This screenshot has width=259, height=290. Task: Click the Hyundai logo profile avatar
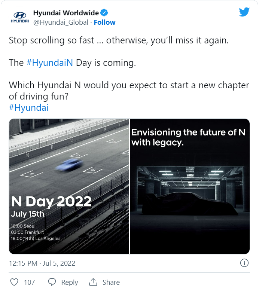pos(19,18)
